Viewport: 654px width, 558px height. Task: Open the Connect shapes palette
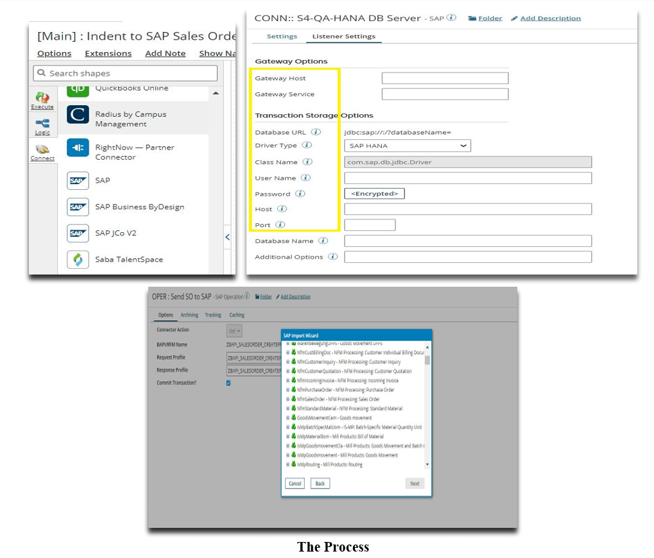point(42,151)
